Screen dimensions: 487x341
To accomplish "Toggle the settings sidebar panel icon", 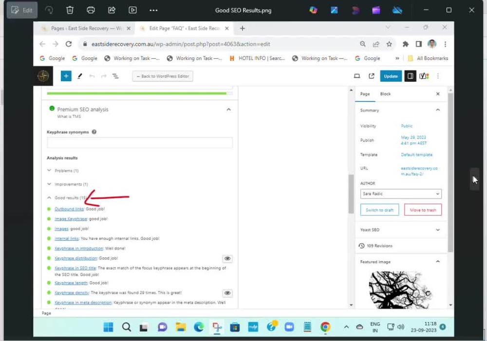I will pyautogui.click(x=410, y=76).
